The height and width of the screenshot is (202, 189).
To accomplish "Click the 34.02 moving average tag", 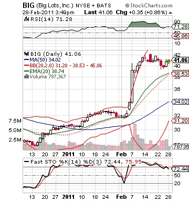I will [181, 102].
